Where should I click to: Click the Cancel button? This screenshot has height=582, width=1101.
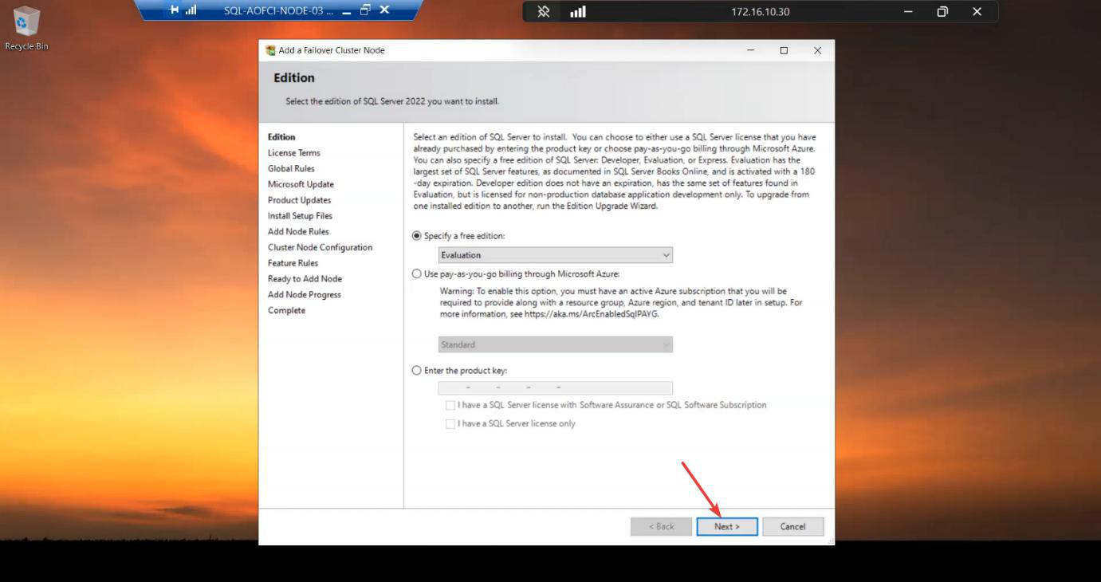[792, 526]
